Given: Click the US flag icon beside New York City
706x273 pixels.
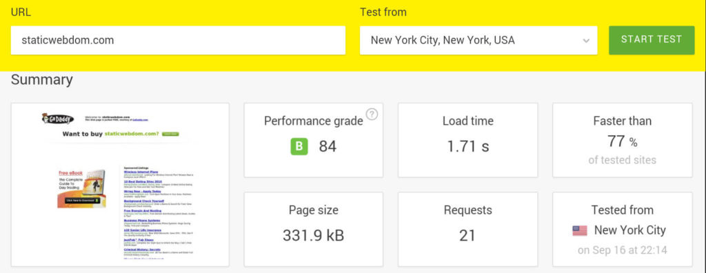Looking at the screenshot, I should [x=579, y=231].
